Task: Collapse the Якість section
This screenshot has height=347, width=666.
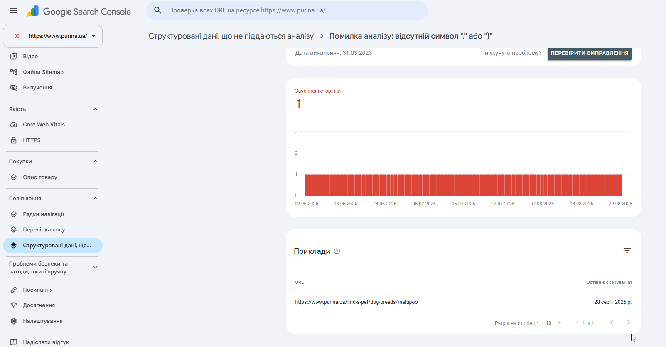Action: pos(95,109)
